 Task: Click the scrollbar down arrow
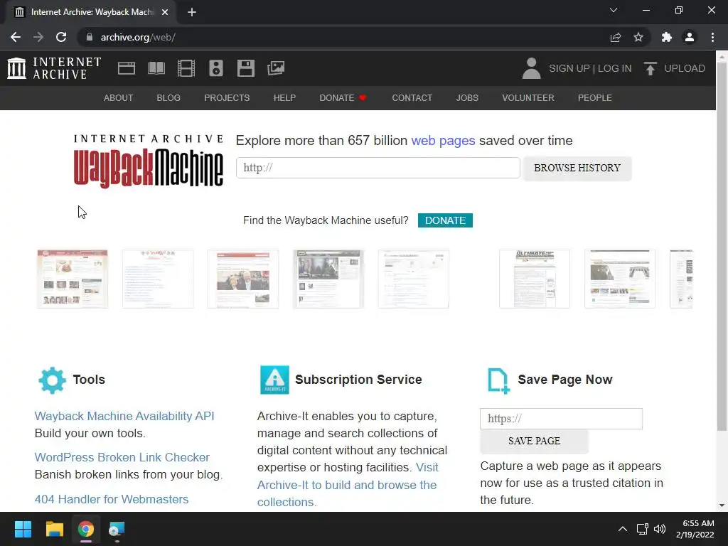pyautogui.click(x=722, y=505)
